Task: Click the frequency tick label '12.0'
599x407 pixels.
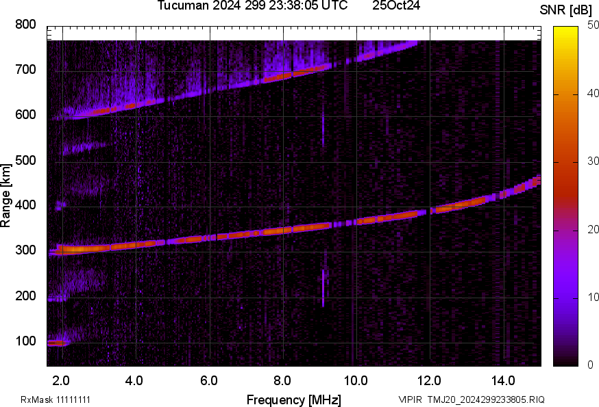Action: [x=429, y=381]
